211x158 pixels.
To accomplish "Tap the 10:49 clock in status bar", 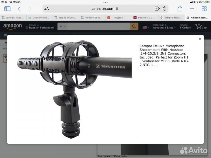I will 4,2.
